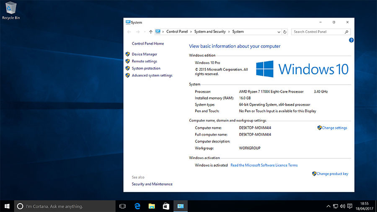
Task: Expand chevron after Control Panel breadcrumb
Action: click(191, 31)
